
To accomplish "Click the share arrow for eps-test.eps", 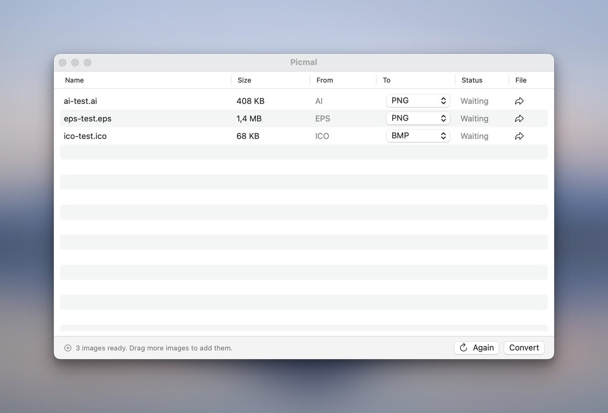I will pos(519,119).
